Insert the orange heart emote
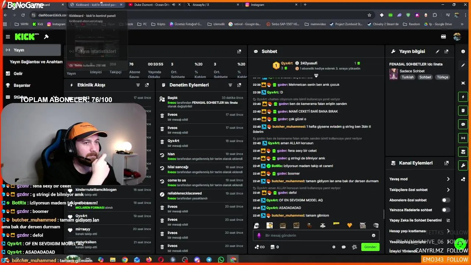The height and width of the screenshot is (265, 471). coord(349,225)
